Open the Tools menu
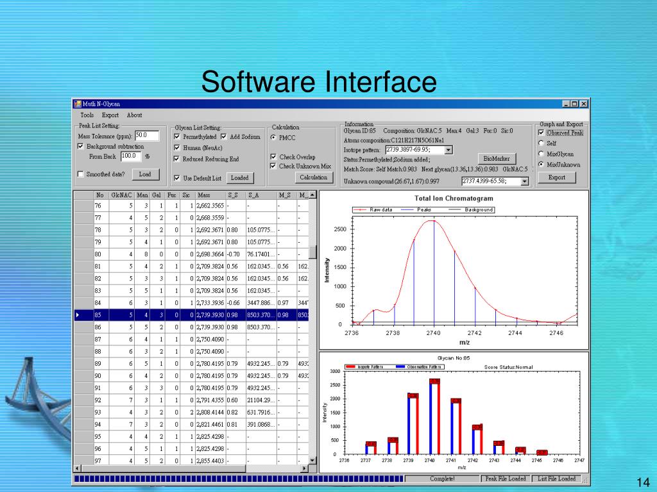Image resolution: width=657 pixels, height=492 pixels. pos(87,115)
